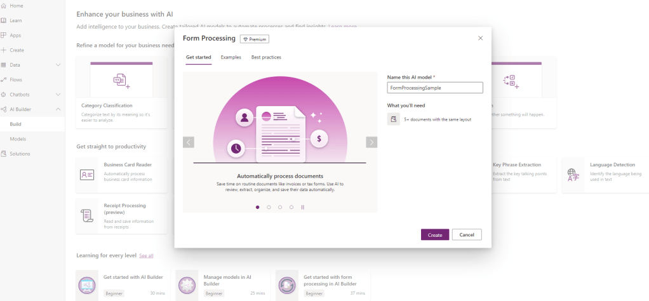Click the Apps icon in sidebar

(x=4, y=35)
